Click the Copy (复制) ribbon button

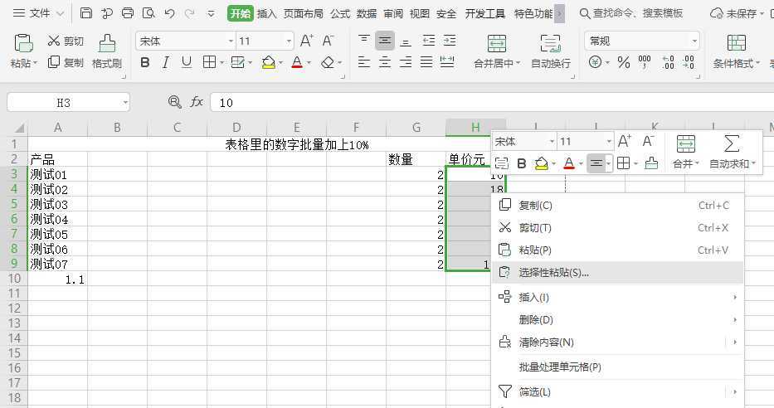[x=66, y=63]
